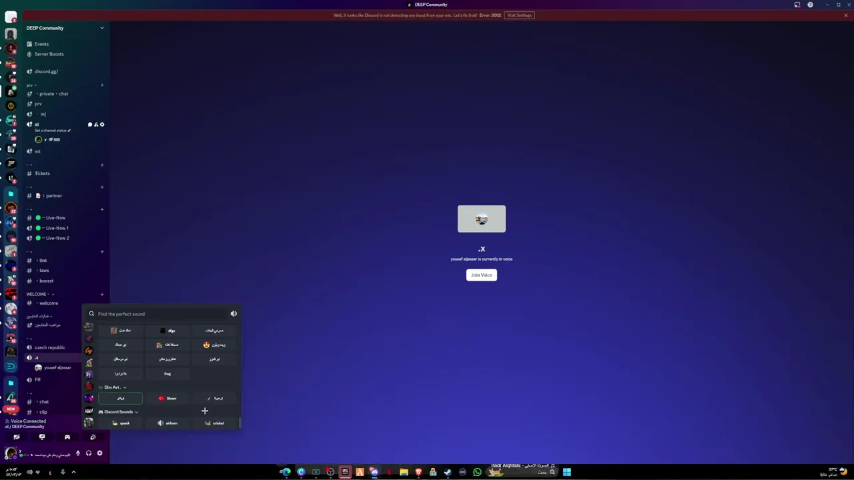The height and width of the screenshot is (480, 854).
Task: Edit ol channel settings gear
Action: [102, 125]
